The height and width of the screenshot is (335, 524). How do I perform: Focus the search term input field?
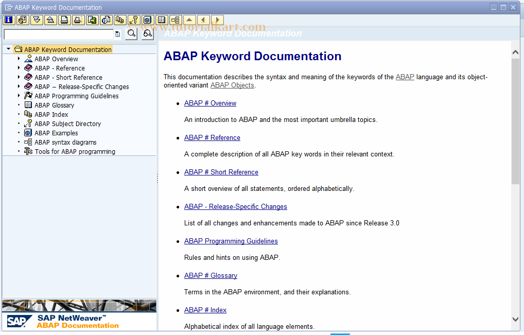point(59,34)
